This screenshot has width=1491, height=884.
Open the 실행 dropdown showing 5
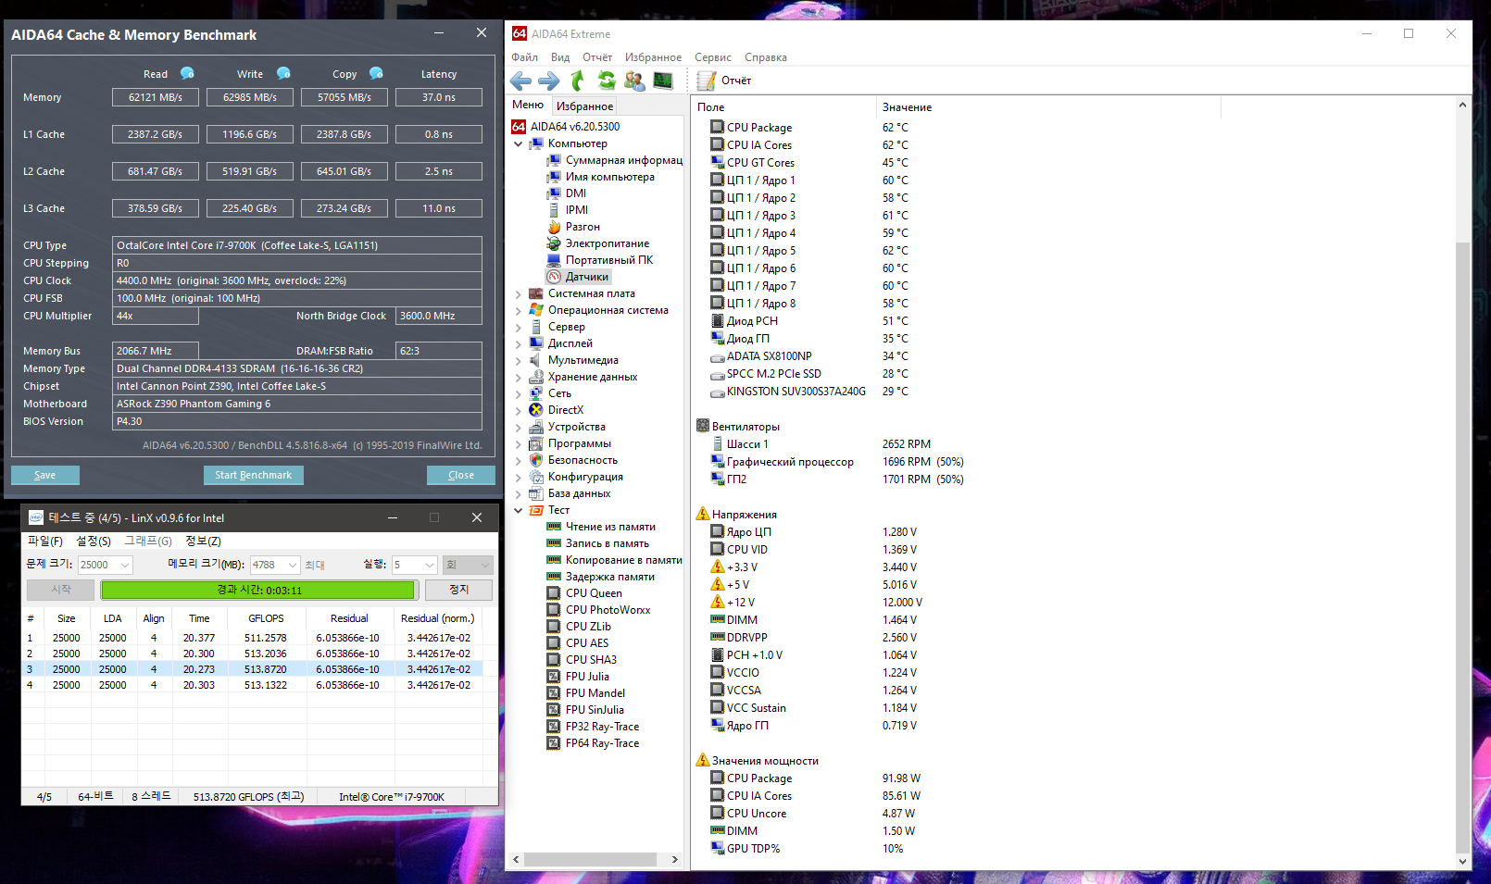(414, 565)
